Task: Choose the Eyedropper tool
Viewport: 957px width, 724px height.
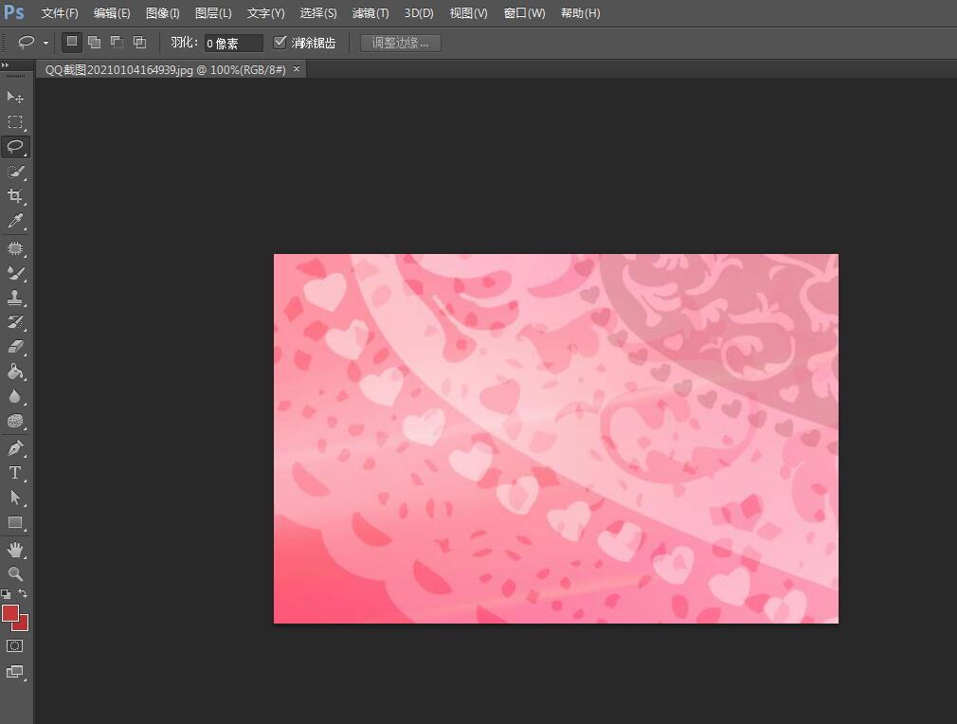Action: pos(15,221)
